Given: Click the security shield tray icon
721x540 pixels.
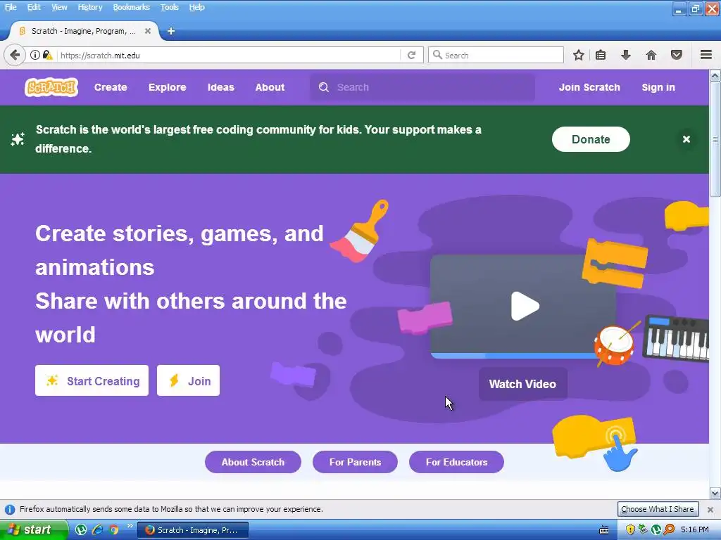Looking at the screenshot, I should tap(630, 530).
